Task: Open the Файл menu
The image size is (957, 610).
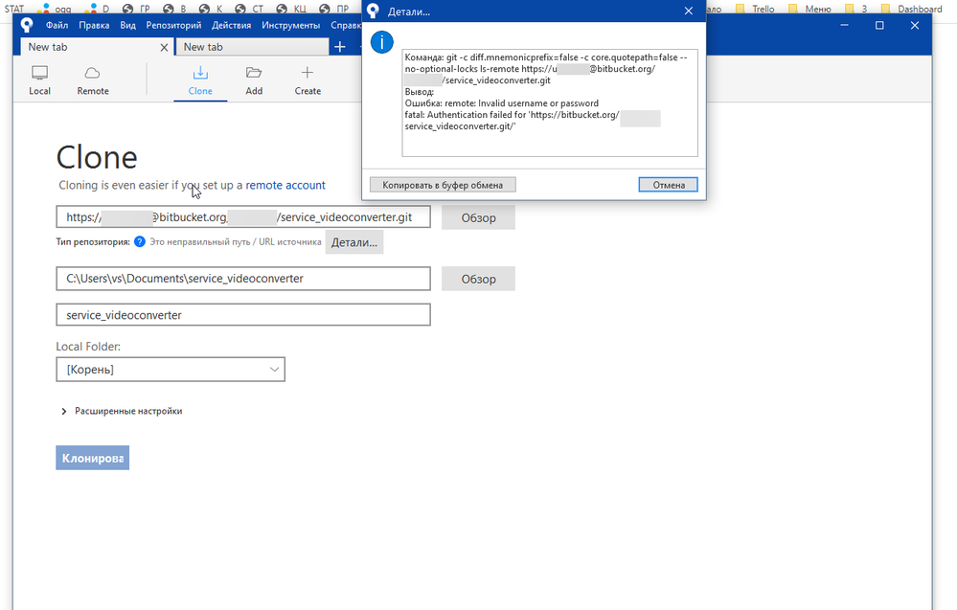Action: (x=57, y=25)
